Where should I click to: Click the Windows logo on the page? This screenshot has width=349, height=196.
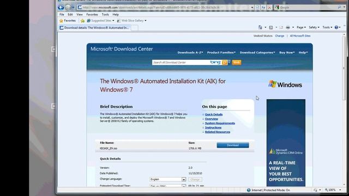pyautogui.click(x=285, y=85)
